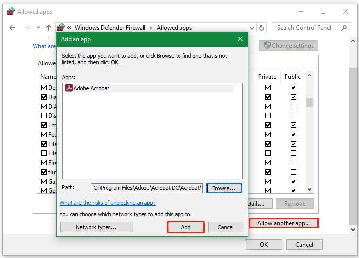
Task: Toggle Public checkbox in first row
Action: pos(293,87)
